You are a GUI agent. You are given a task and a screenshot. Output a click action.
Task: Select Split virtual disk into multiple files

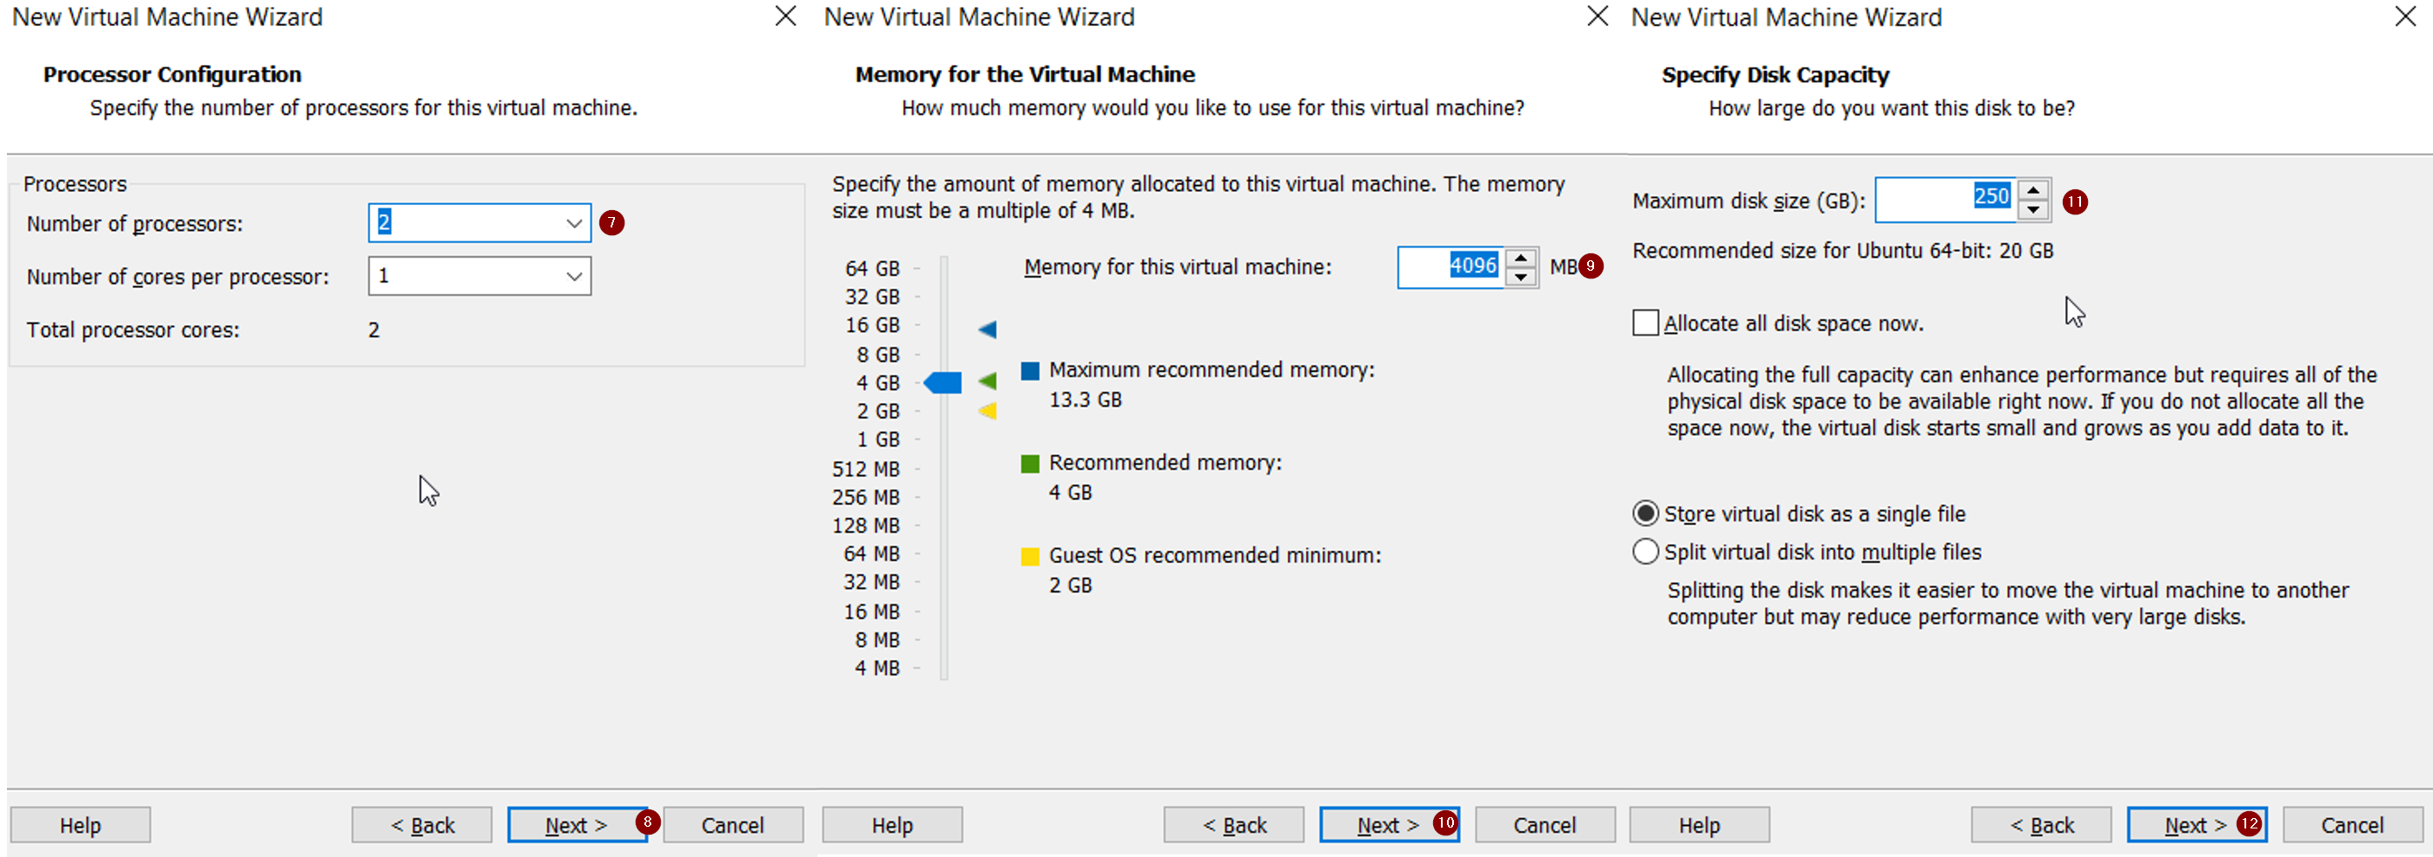tap(1645, 551)
